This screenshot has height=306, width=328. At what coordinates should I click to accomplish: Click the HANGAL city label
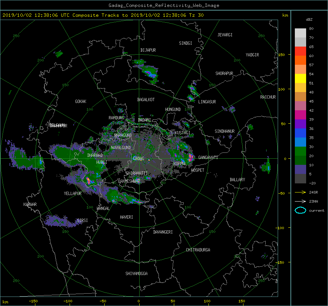[x=103, y=208]
